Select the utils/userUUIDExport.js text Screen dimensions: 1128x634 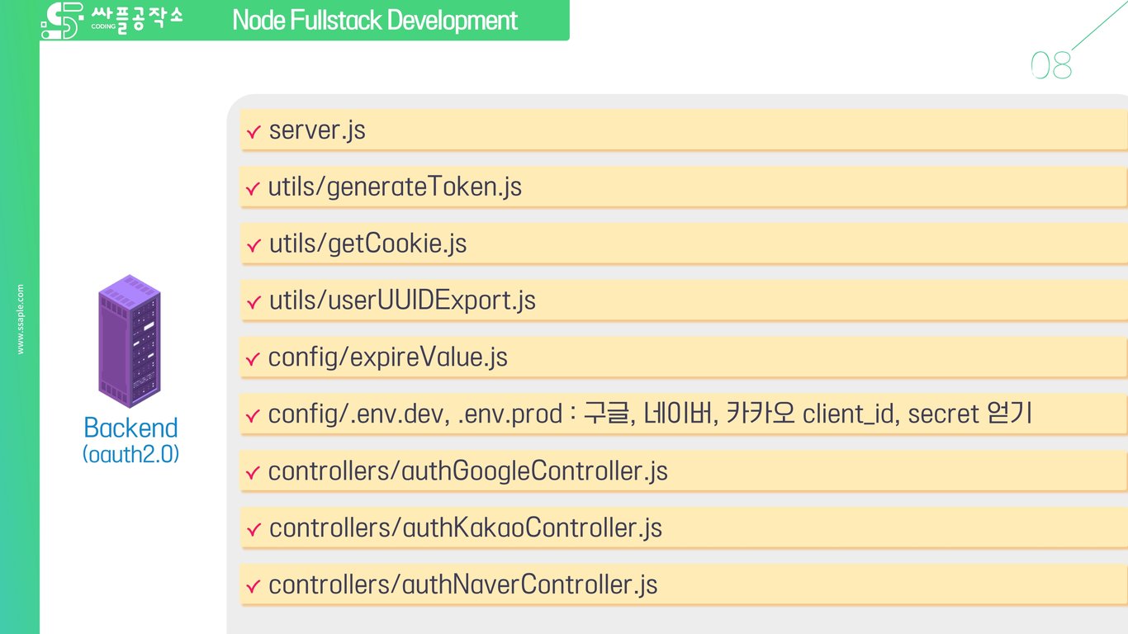(402, 301)
